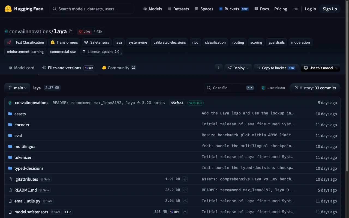Image resolution: width=349 pixels, height=218 pixels.
Task: Open the multilingual folder
Action: [25, 146]
